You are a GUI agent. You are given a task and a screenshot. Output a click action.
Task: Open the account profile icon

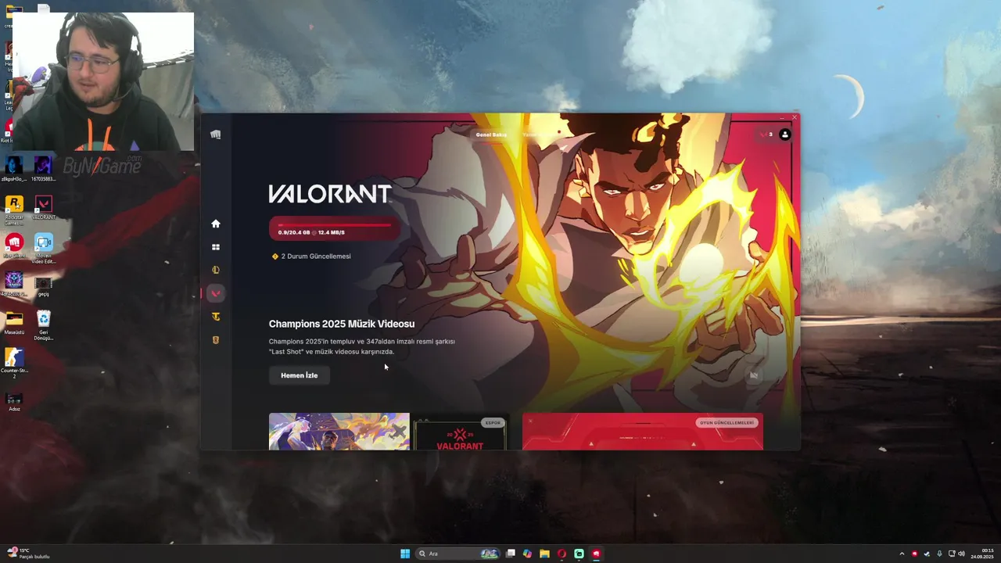click(785, 134)
